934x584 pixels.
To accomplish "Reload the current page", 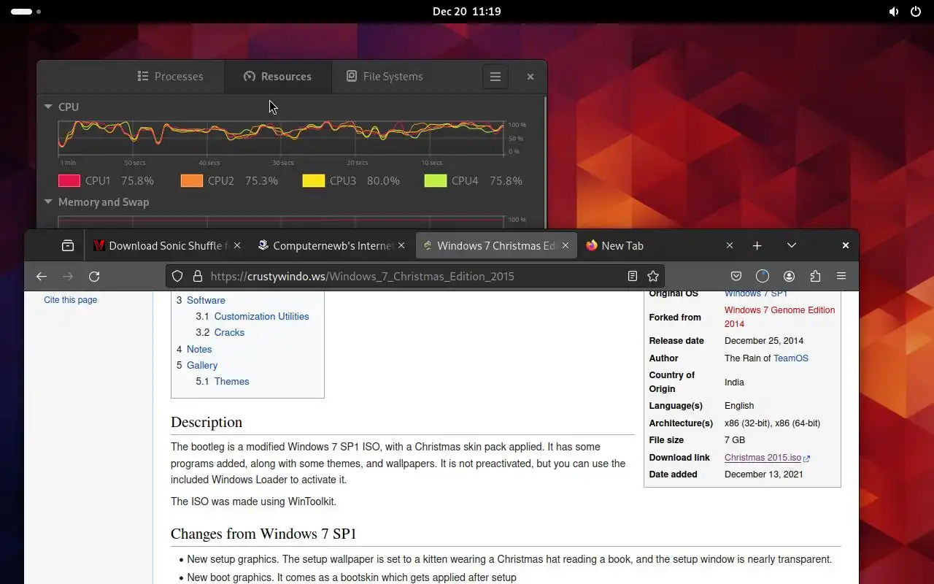I will [x=94, y=276].
